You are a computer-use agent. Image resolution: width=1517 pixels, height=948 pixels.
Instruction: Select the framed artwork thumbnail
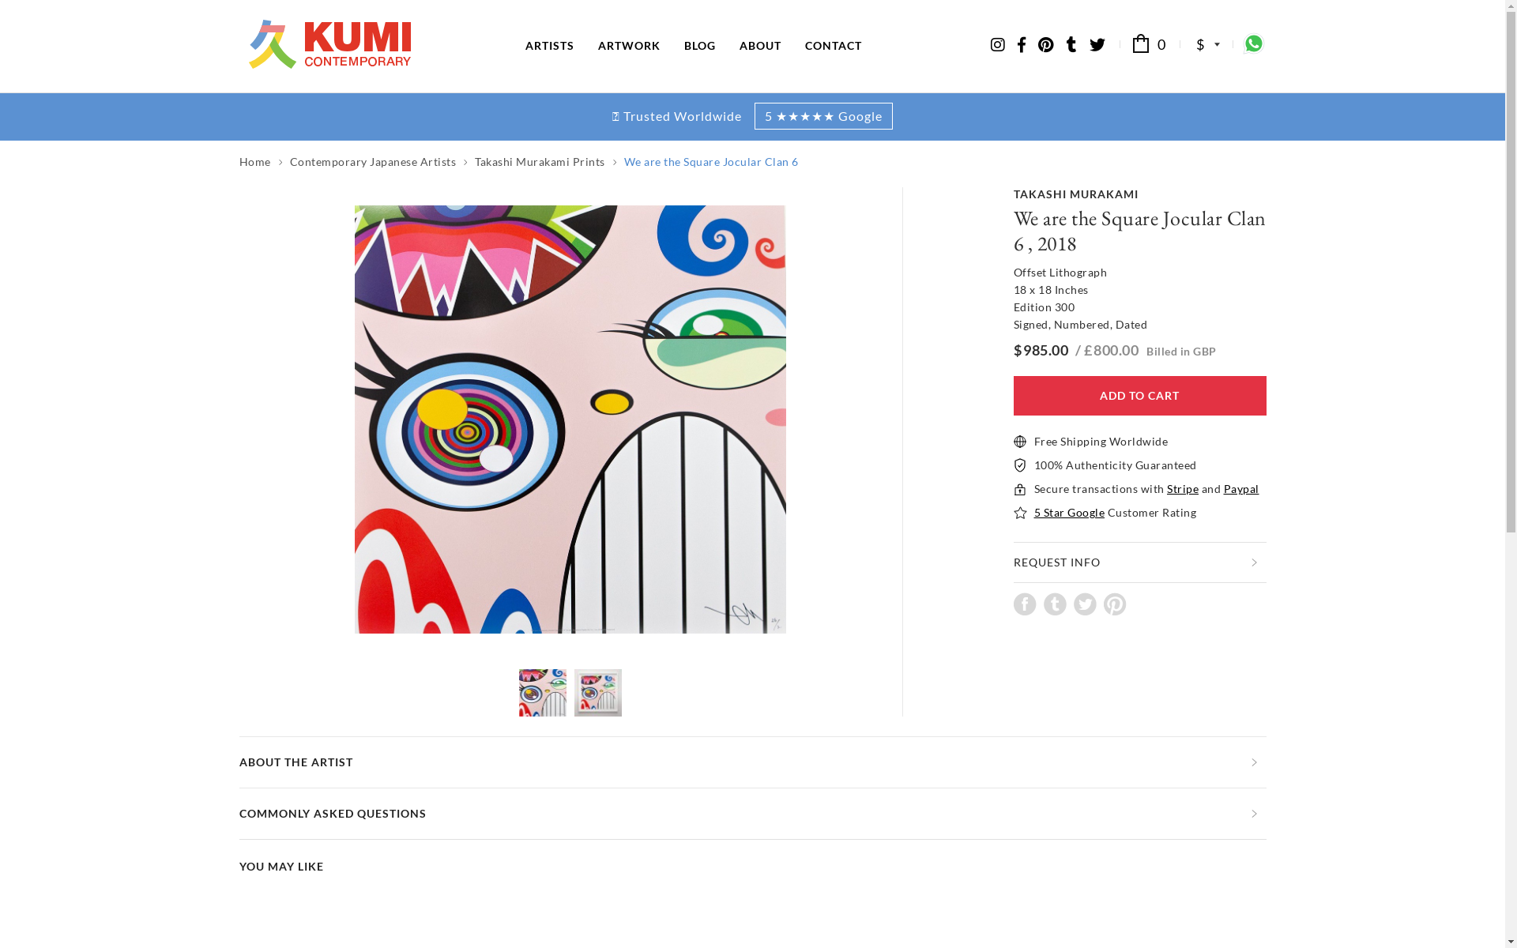click(598, 693)
